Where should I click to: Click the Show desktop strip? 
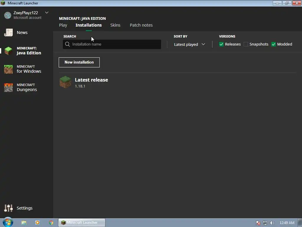click(x=300, y=223)
